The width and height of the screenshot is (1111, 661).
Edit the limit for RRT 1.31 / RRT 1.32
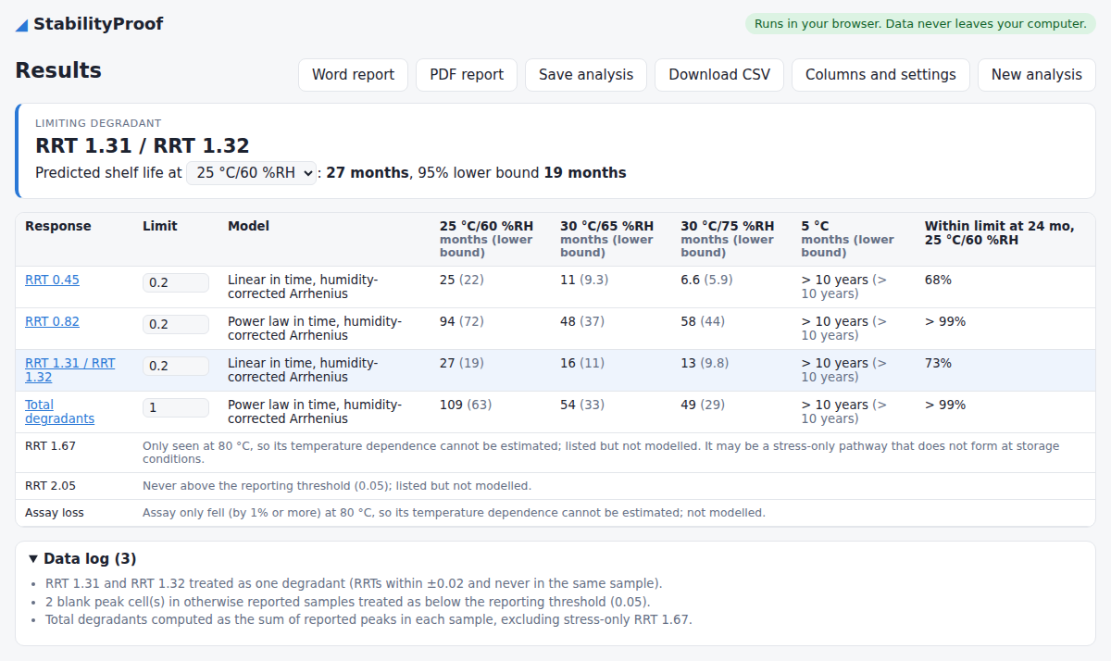176,366
